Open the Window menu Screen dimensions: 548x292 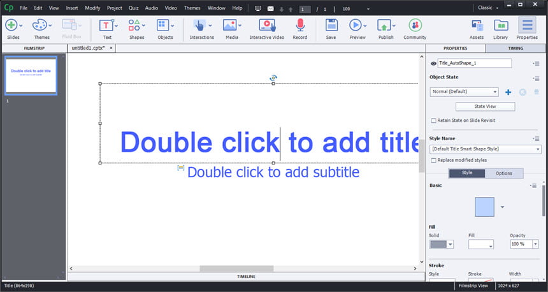click(217, 8)
